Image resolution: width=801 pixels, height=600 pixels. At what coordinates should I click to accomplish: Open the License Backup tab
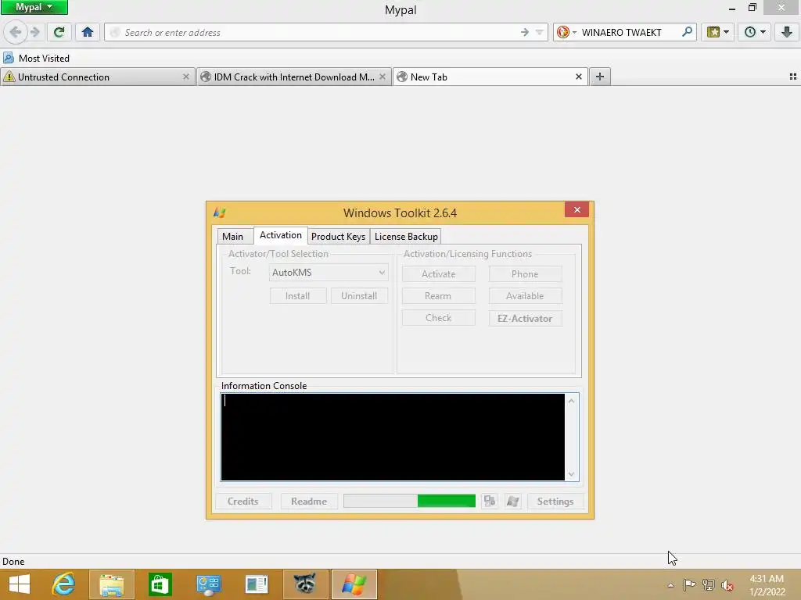[406, 236]
